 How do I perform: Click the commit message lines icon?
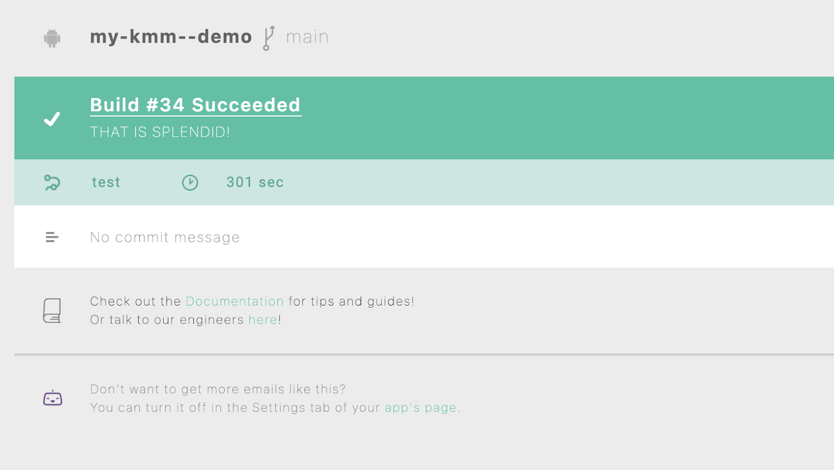(x=52, y=237)
